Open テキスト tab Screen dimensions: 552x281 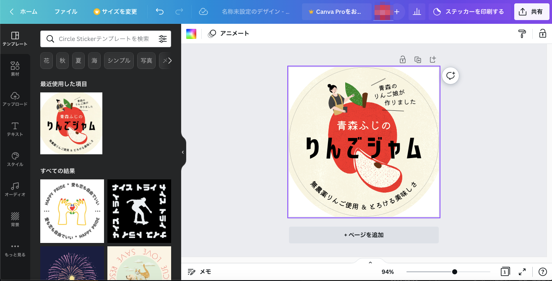click(15, 129)
